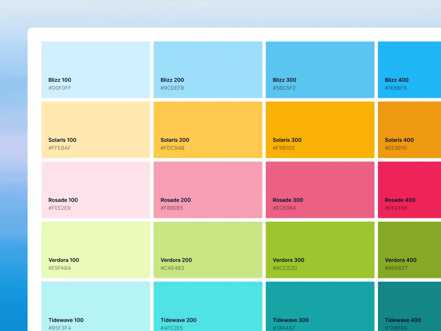The image size is (441, 331).
Task: Click the hex code #138689
Action: [x=396, y=328]
